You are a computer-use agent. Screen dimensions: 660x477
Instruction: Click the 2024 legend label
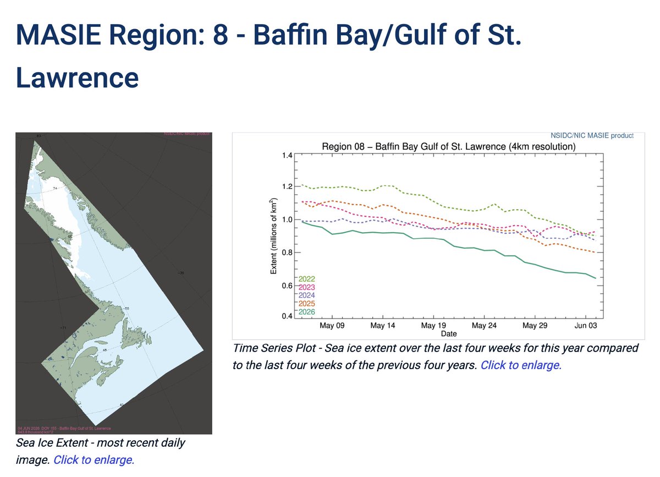pos(306,295)
